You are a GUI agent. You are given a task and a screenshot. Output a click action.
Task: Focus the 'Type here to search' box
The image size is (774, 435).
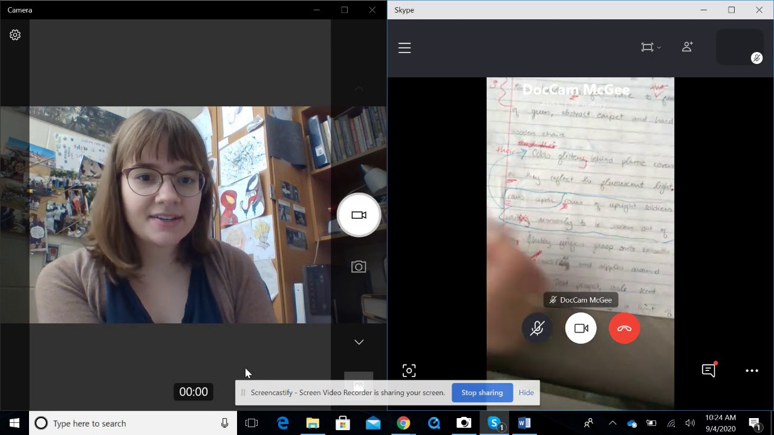click(x=133, y=424)
